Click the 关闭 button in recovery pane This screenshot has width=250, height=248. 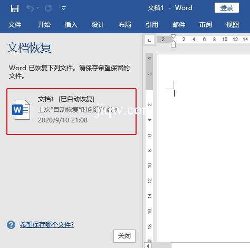(x=124, y=236)
